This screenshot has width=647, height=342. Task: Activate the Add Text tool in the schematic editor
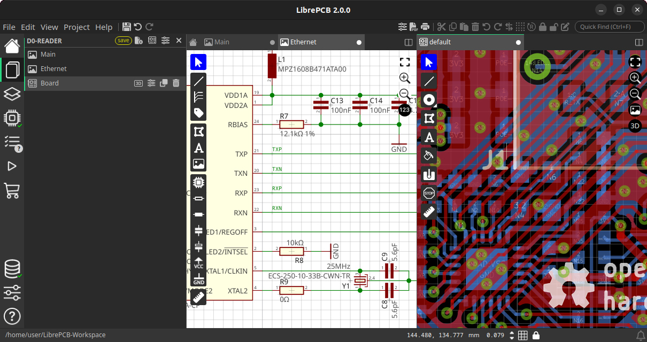[198, 147]
